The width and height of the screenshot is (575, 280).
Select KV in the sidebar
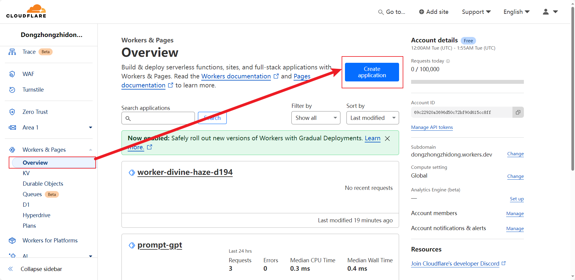(x=26, y=173)
